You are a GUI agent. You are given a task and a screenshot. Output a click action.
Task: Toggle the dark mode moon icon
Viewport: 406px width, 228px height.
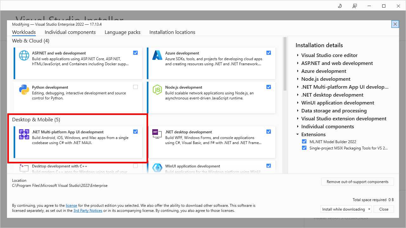(340, 6)
